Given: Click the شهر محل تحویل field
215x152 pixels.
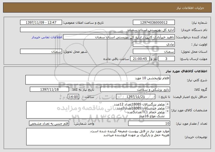Looking at the screenshot, I should coord(41,51).
